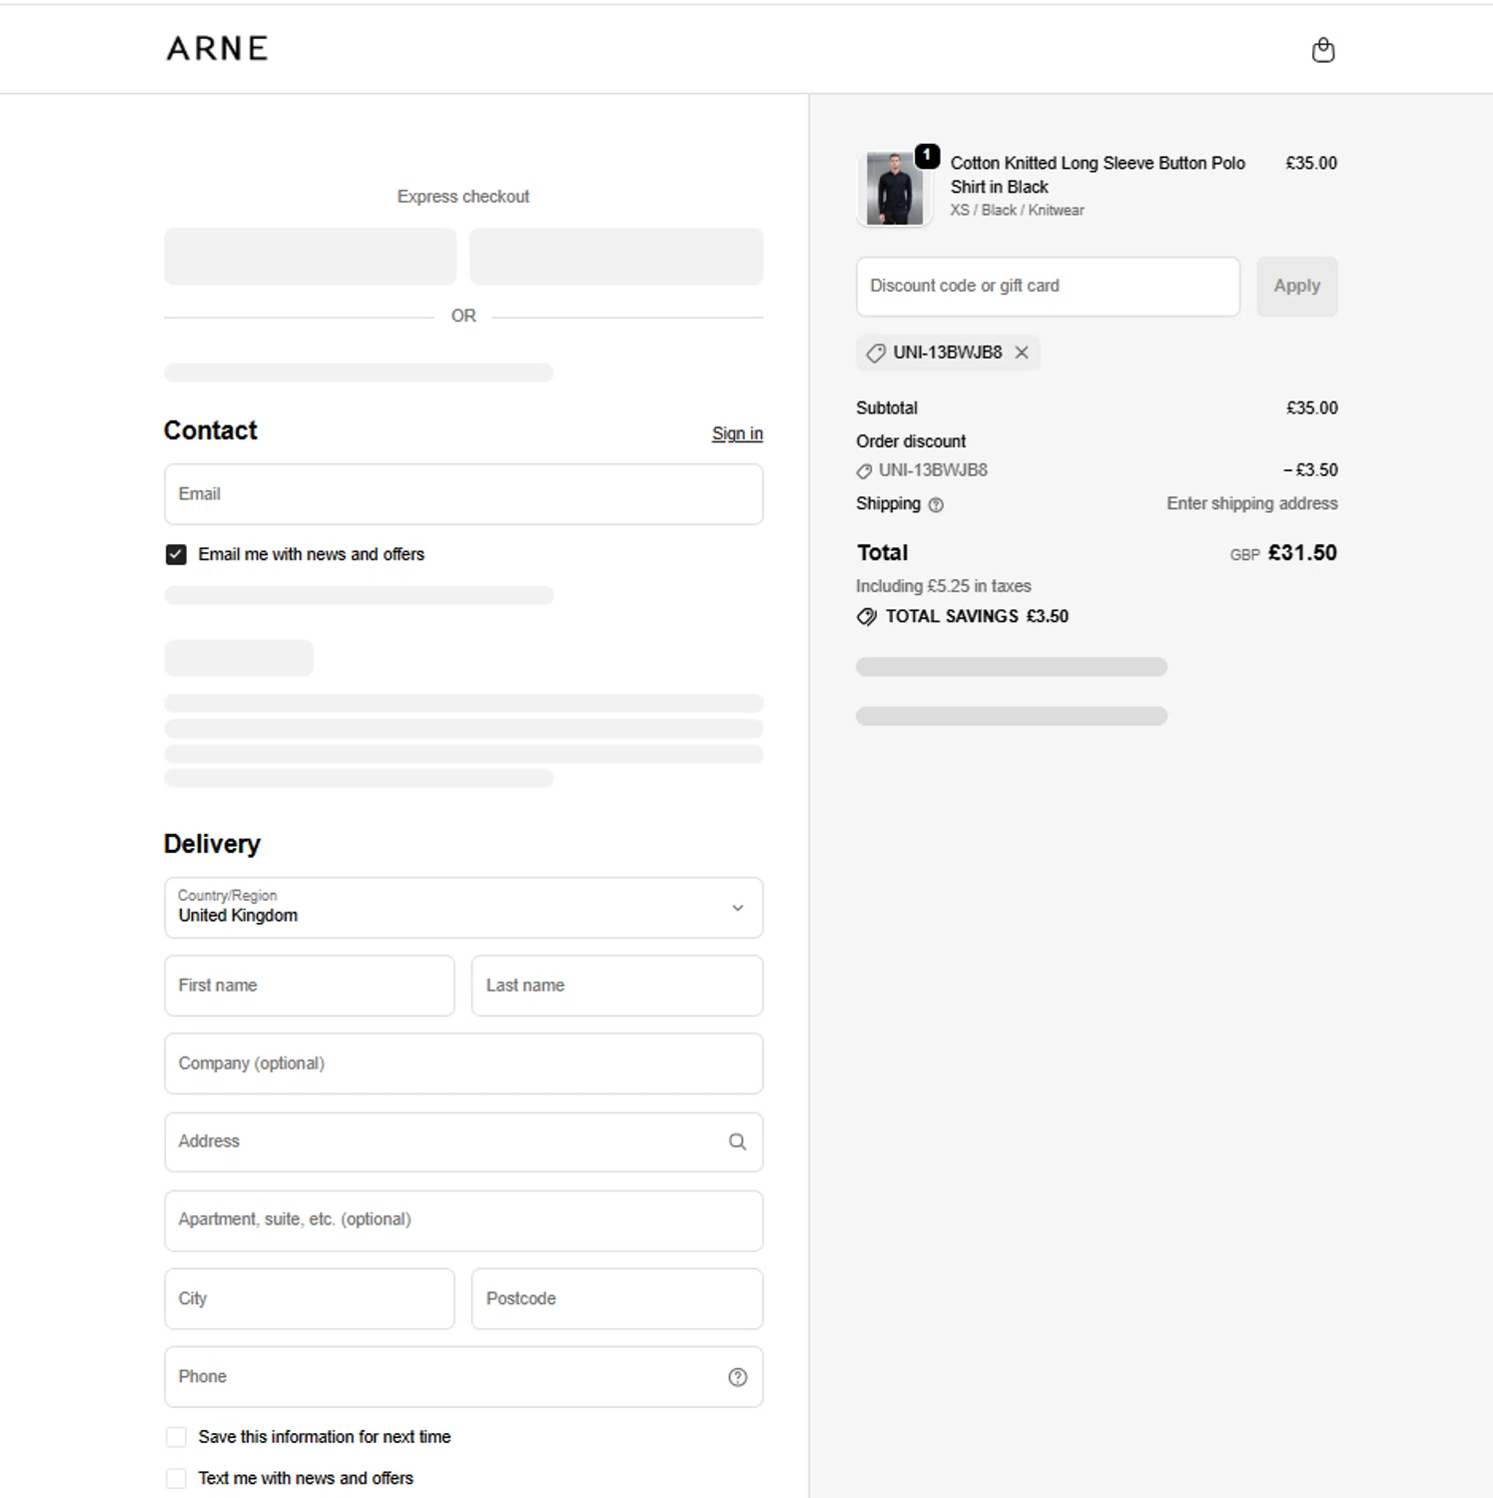Click the product title Cotton Knitted Polo Shirt

[1098, 175]
